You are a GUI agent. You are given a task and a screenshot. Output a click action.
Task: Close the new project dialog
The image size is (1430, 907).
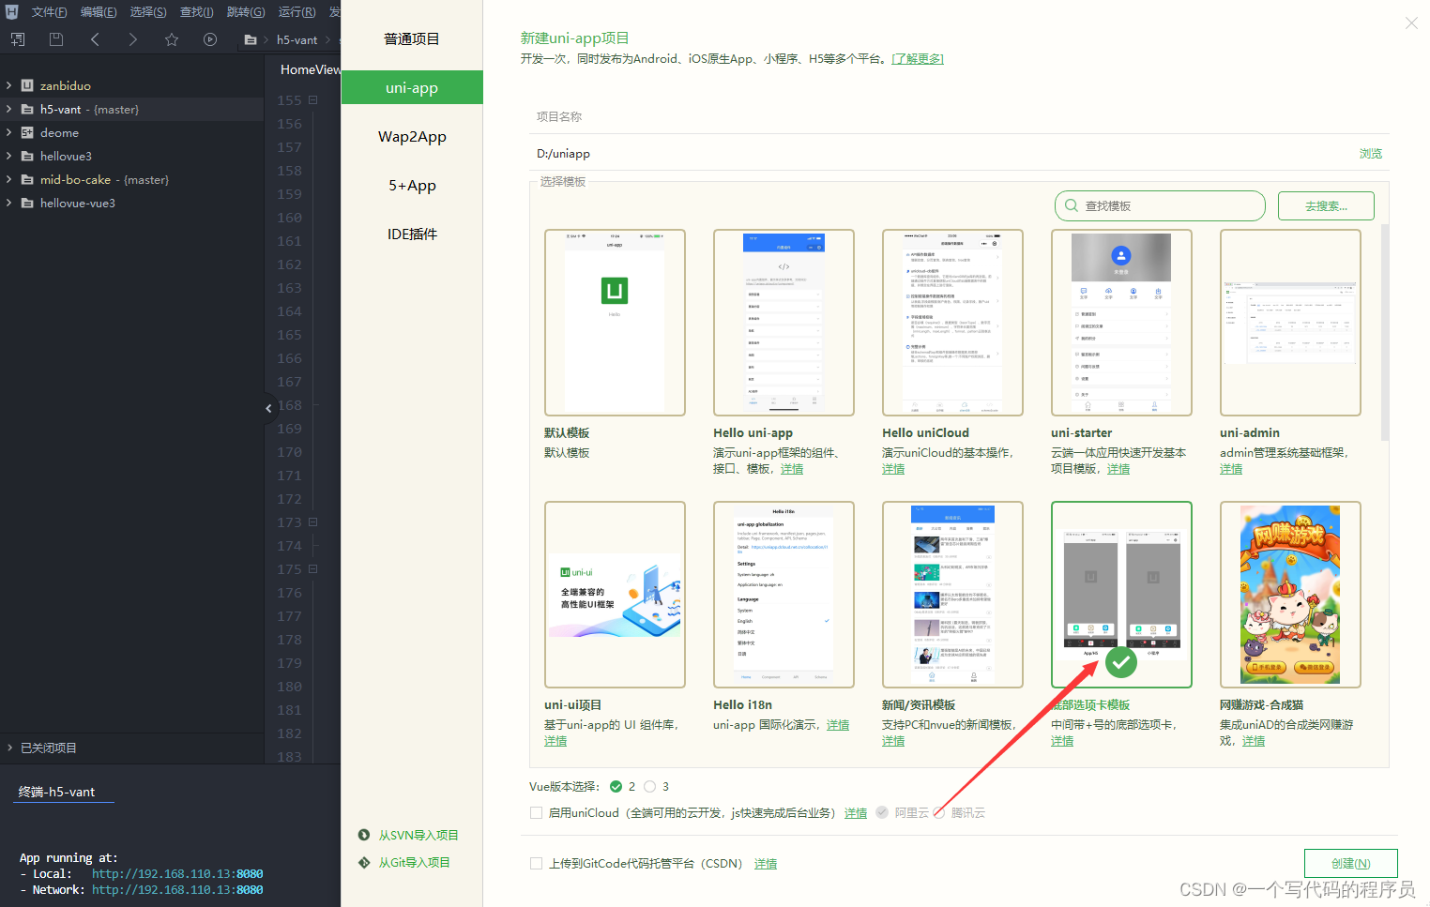tap(1411, 23)
